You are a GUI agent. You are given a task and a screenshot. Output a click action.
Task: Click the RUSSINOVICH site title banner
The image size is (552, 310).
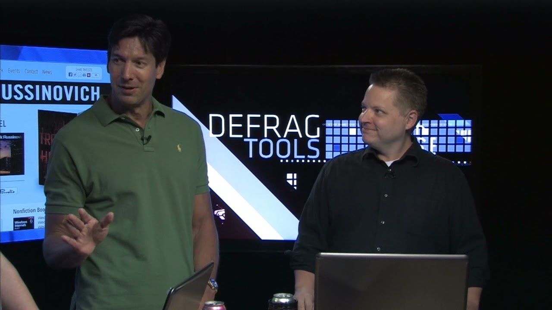50,93
